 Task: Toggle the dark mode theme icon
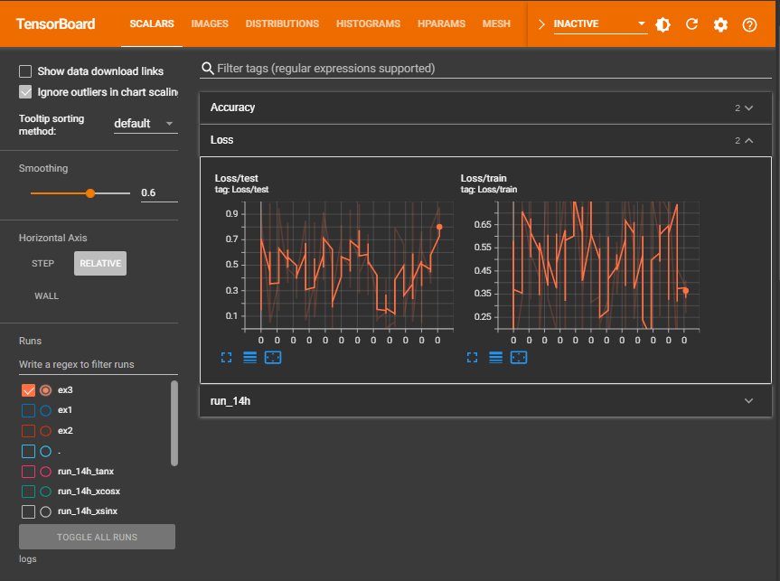click(x=663, y=24)
